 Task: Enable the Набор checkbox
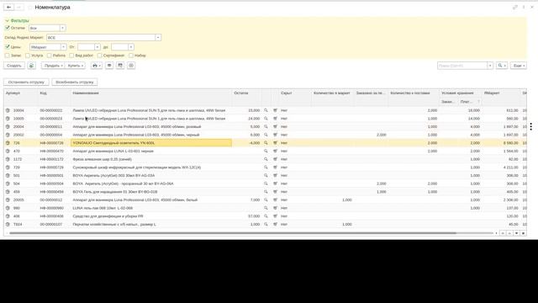coord(131,56)
